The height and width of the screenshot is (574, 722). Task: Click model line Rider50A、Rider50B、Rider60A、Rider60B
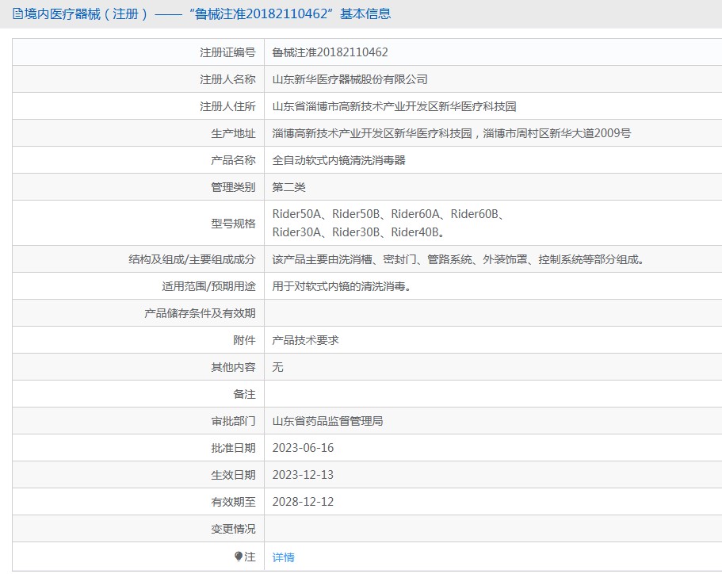[x=388, y=214]
